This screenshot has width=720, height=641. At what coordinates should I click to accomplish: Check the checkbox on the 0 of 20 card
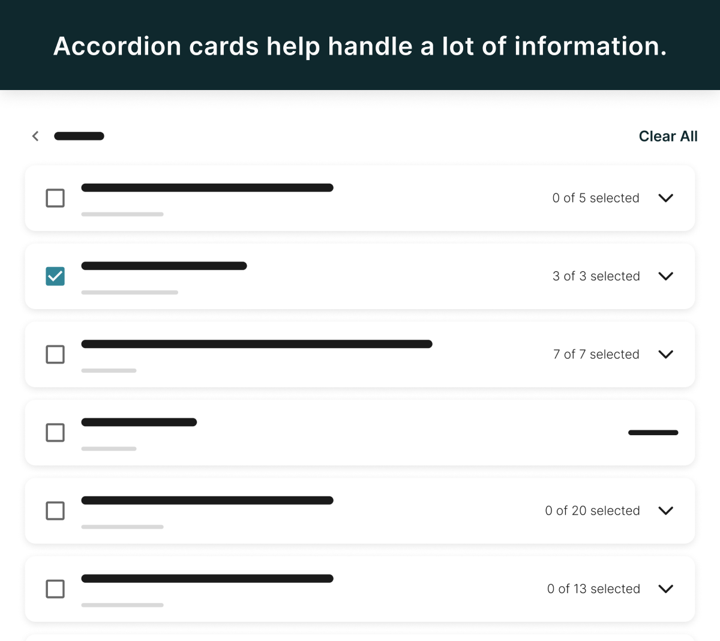click(x=55, y=511)
